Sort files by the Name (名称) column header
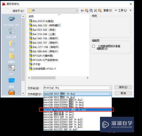 click(31, 16)
